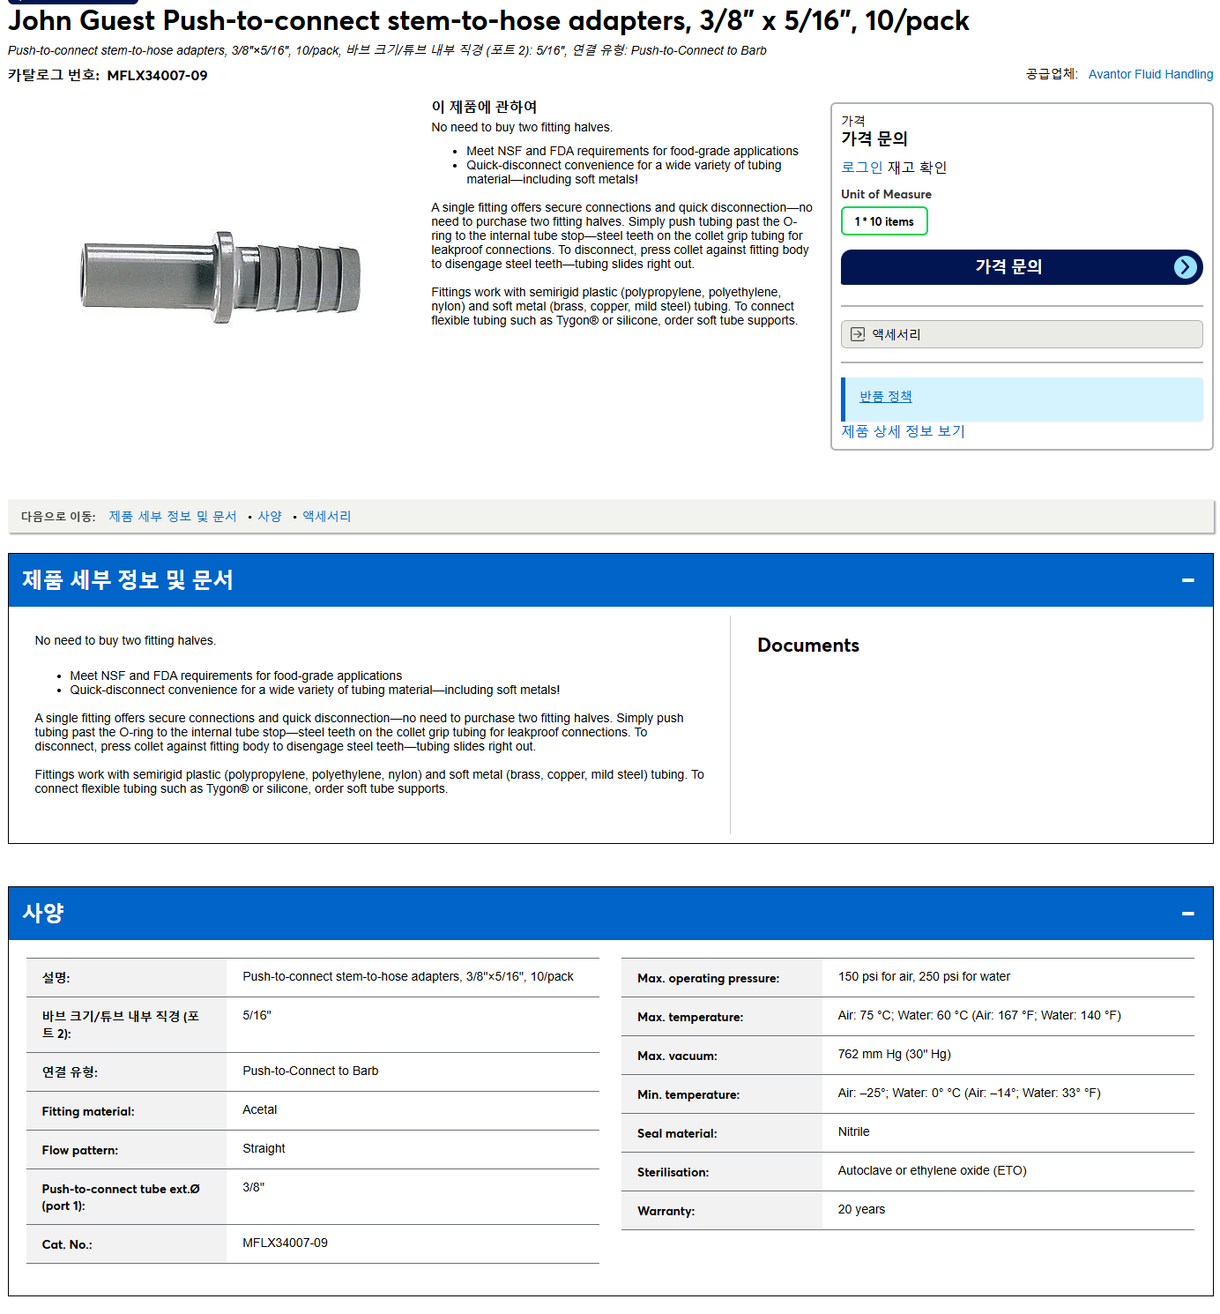
Task: Click the catalog number MFLX34007-09 text
Action: click(157, 76)
